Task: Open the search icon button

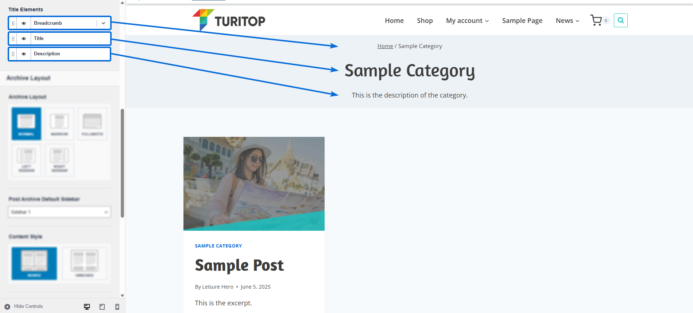Action: [x=620, y=20]
